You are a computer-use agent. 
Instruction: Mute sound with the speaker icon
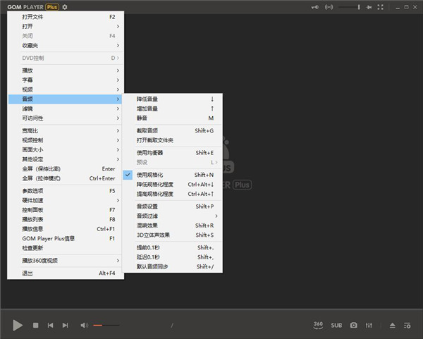[x=84, y=325]
